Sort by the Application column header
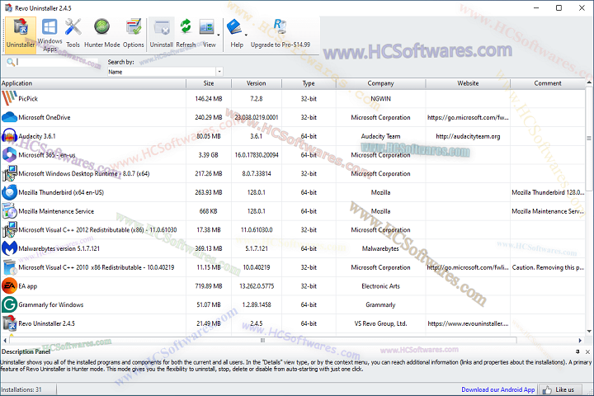The width and height of the screenshot is (594, 396). tap(93, 83)
